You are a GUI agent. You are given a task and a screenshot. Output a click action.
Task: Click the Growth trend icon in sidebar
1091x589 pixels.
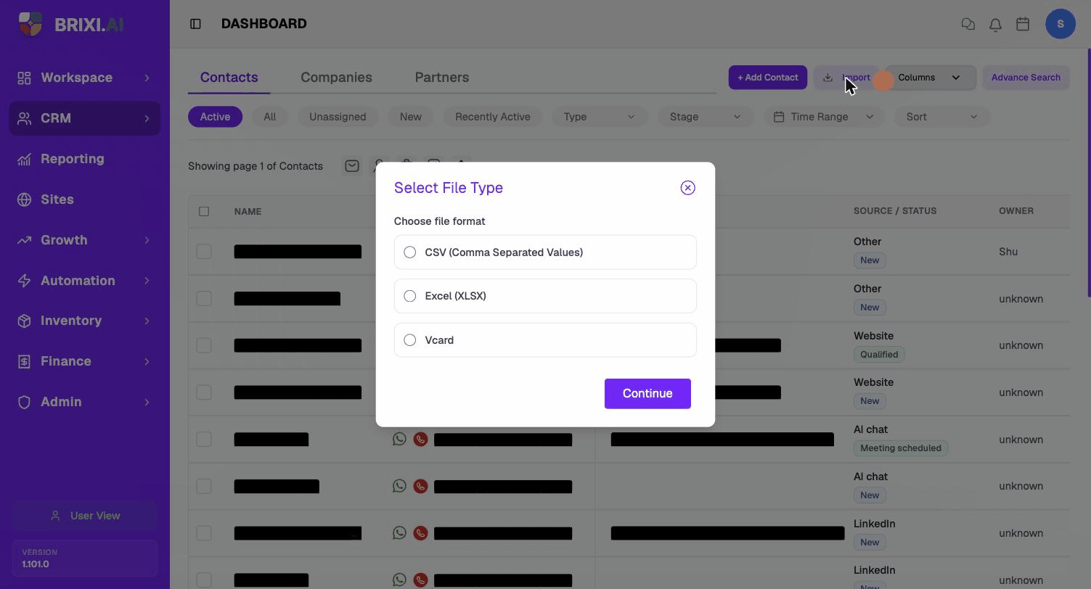pyautogui.click(x=24, y=240)
